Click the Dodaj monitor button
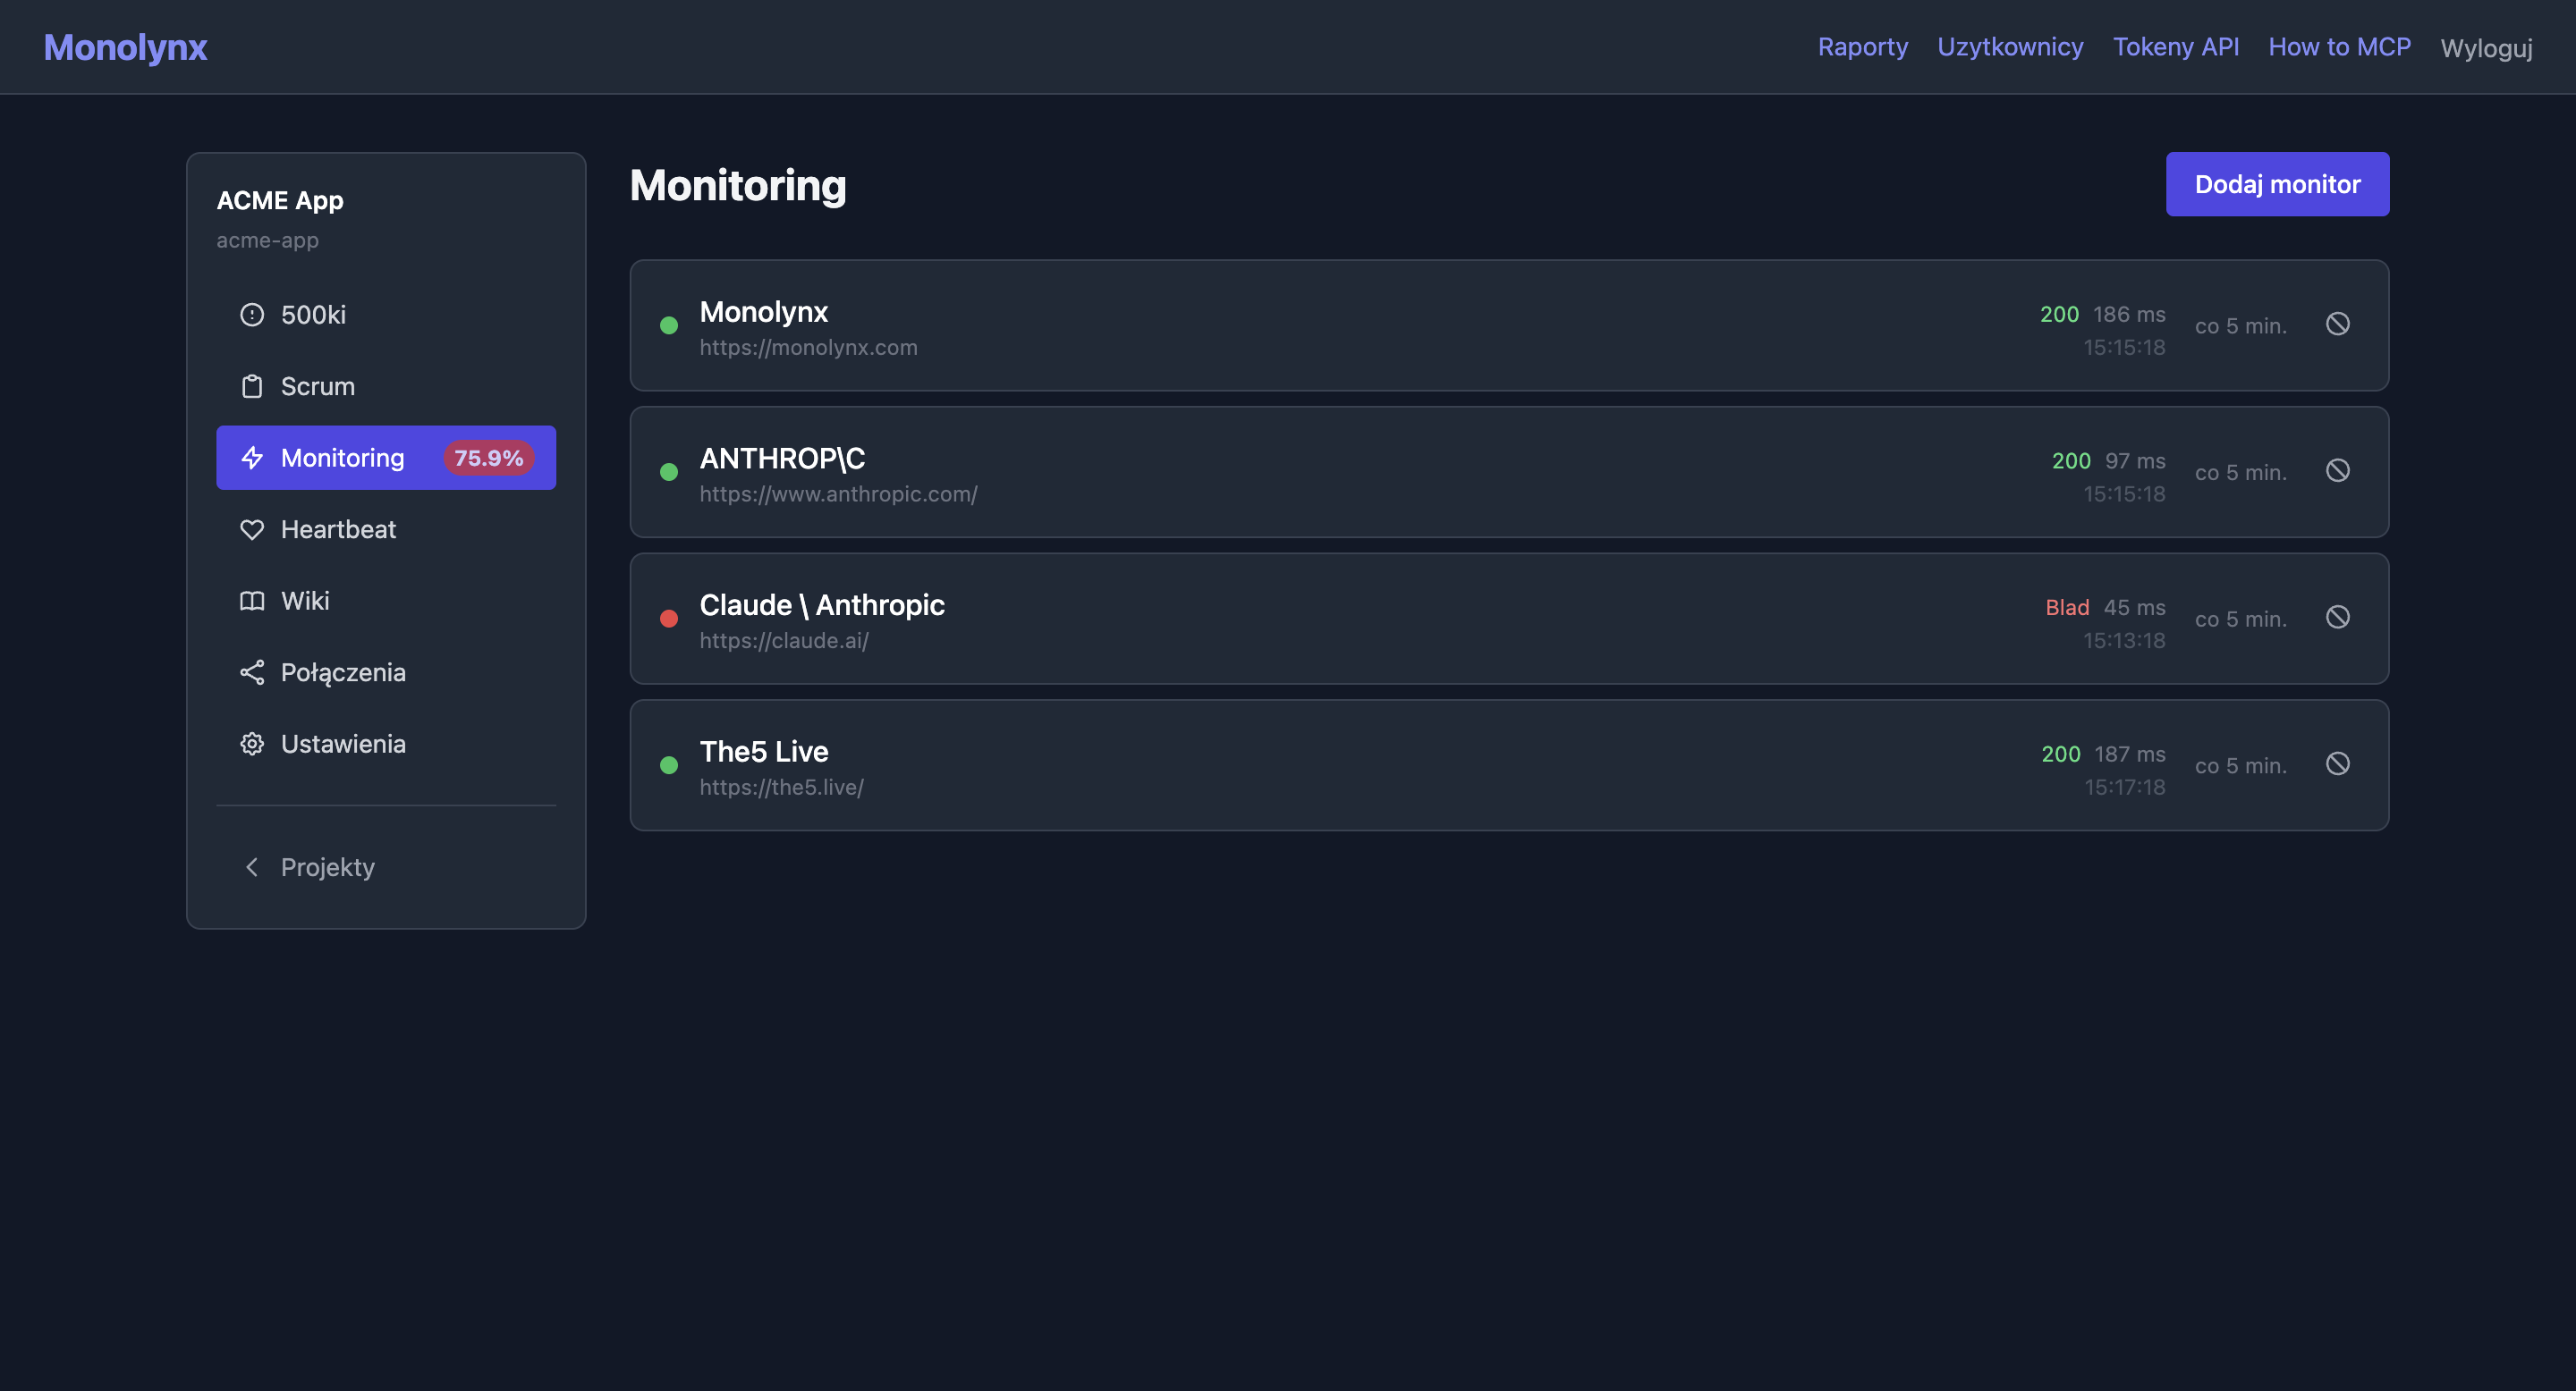The width and height of the screenshot is (2576, 1391). coord(2277,184)
